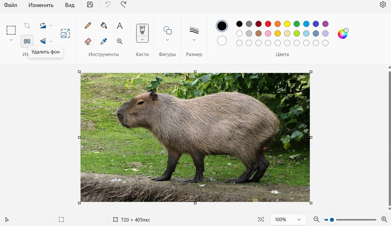The image size is (391, 226).
Task: Open the 100% zoom level dropdown
Action: (288, 219)
